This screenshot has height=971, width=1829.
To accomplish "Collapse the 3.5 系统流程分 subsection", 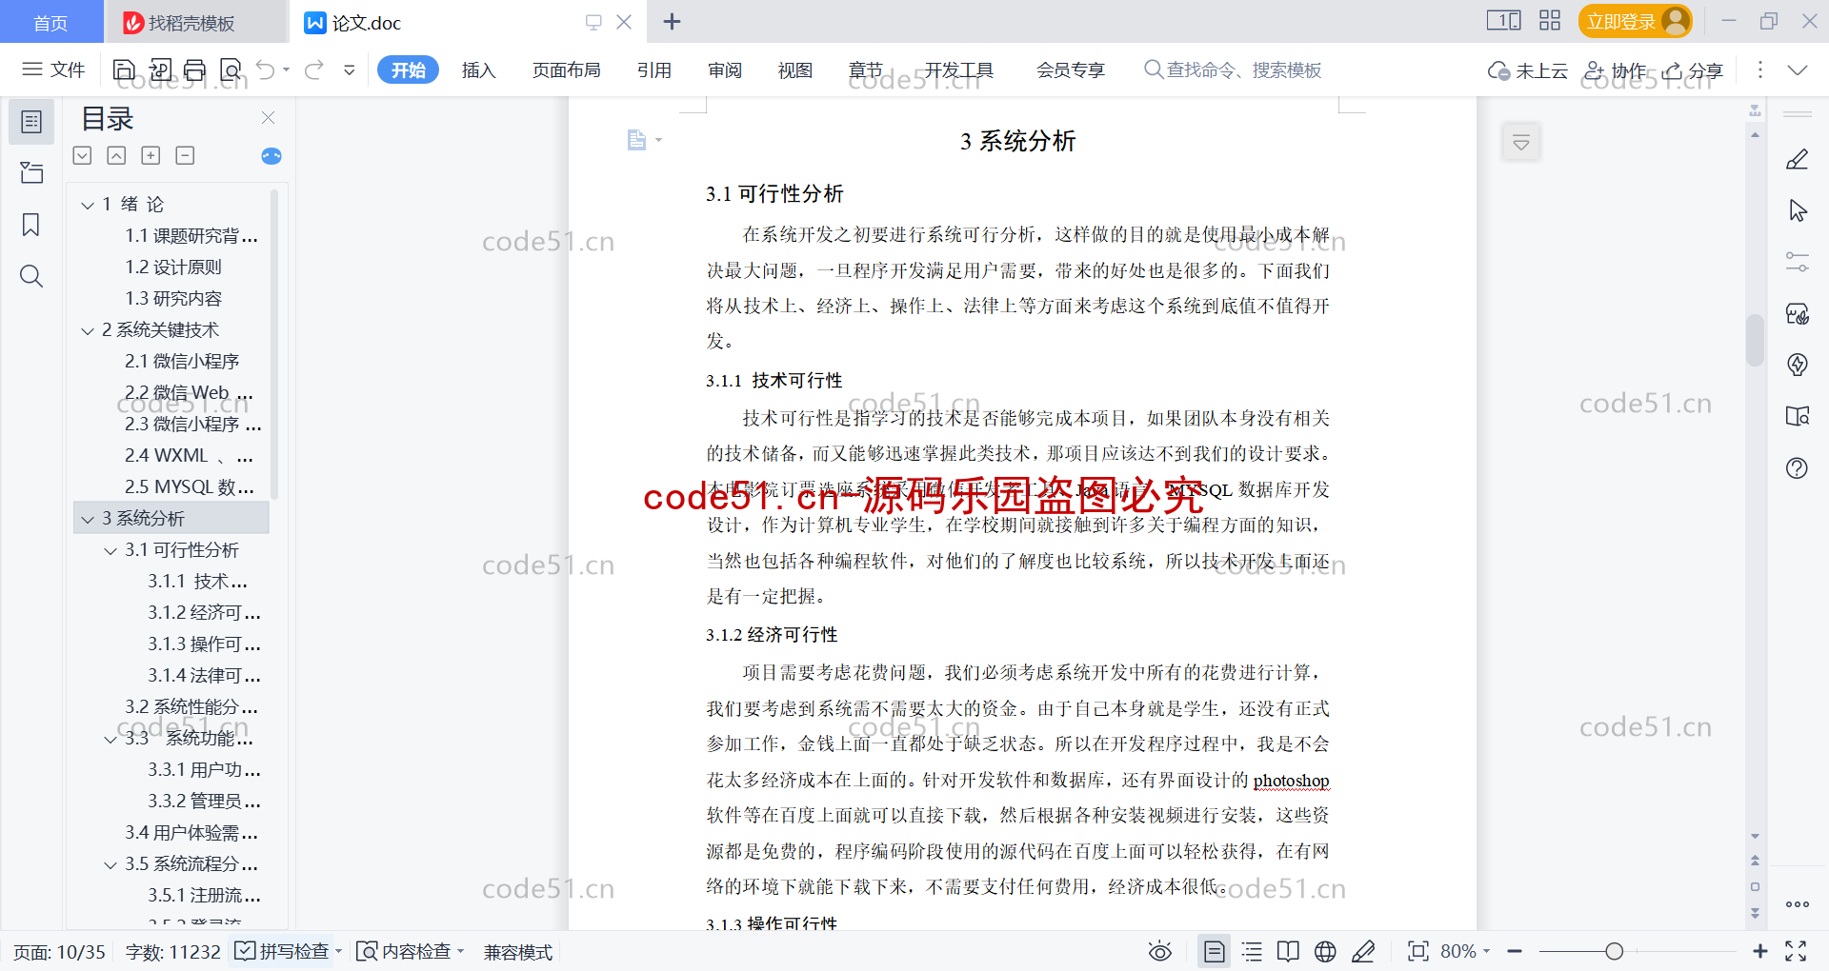I will pos(111,864).
